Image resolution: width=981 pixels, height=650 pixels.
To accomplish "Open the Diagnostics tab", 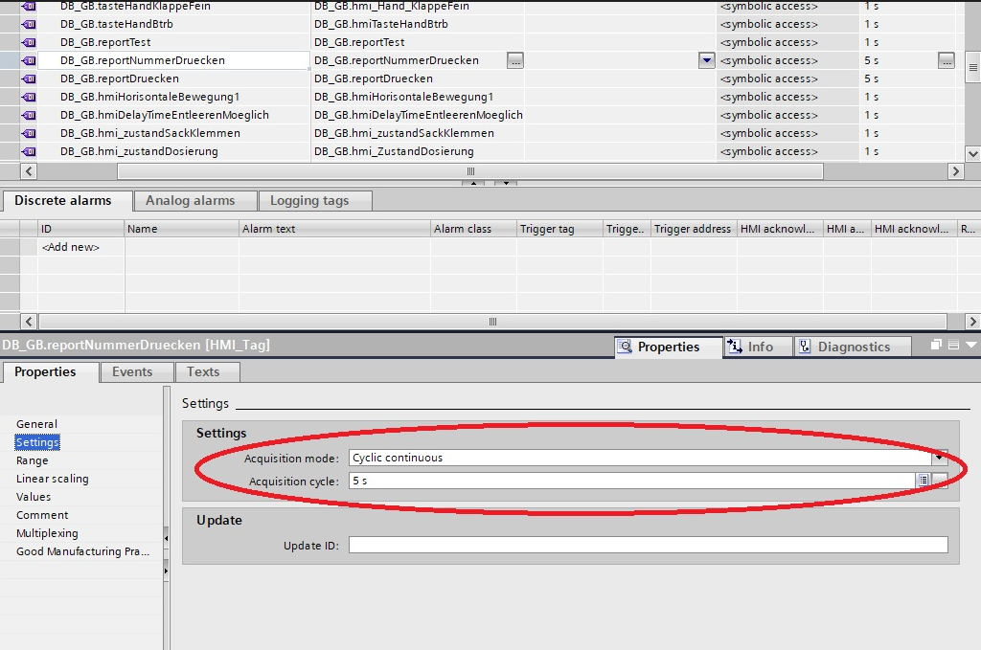I will [x=853, y=347].
